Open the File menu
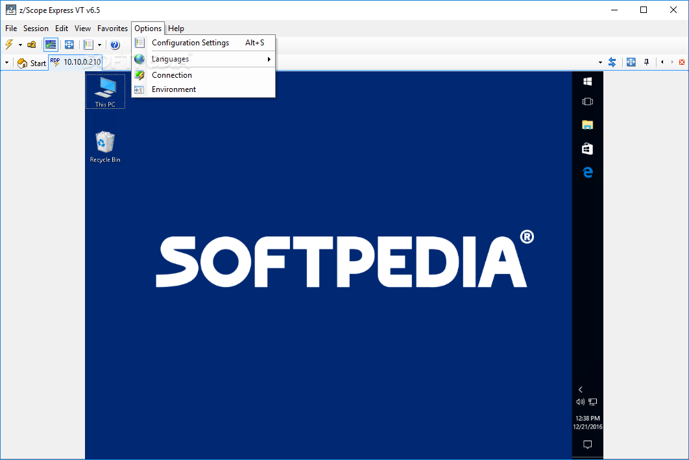Image resolution: width=689 pixels, height=460 pixels. point(11,28)
